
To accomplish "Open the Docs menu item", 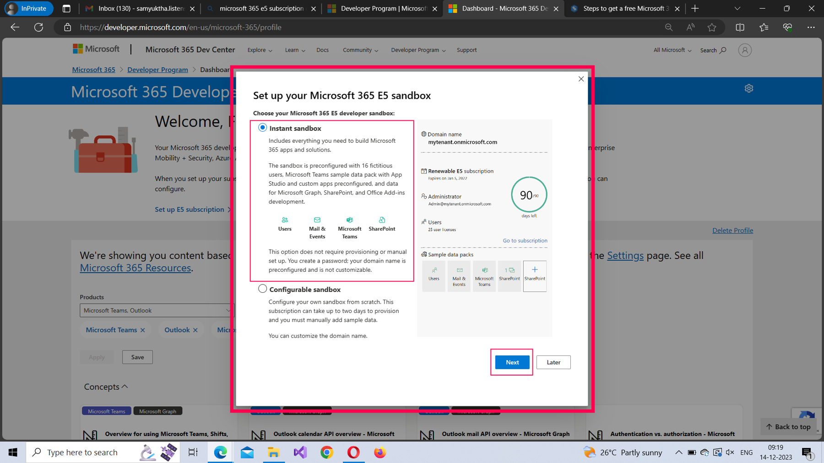I will coord(322,50).
